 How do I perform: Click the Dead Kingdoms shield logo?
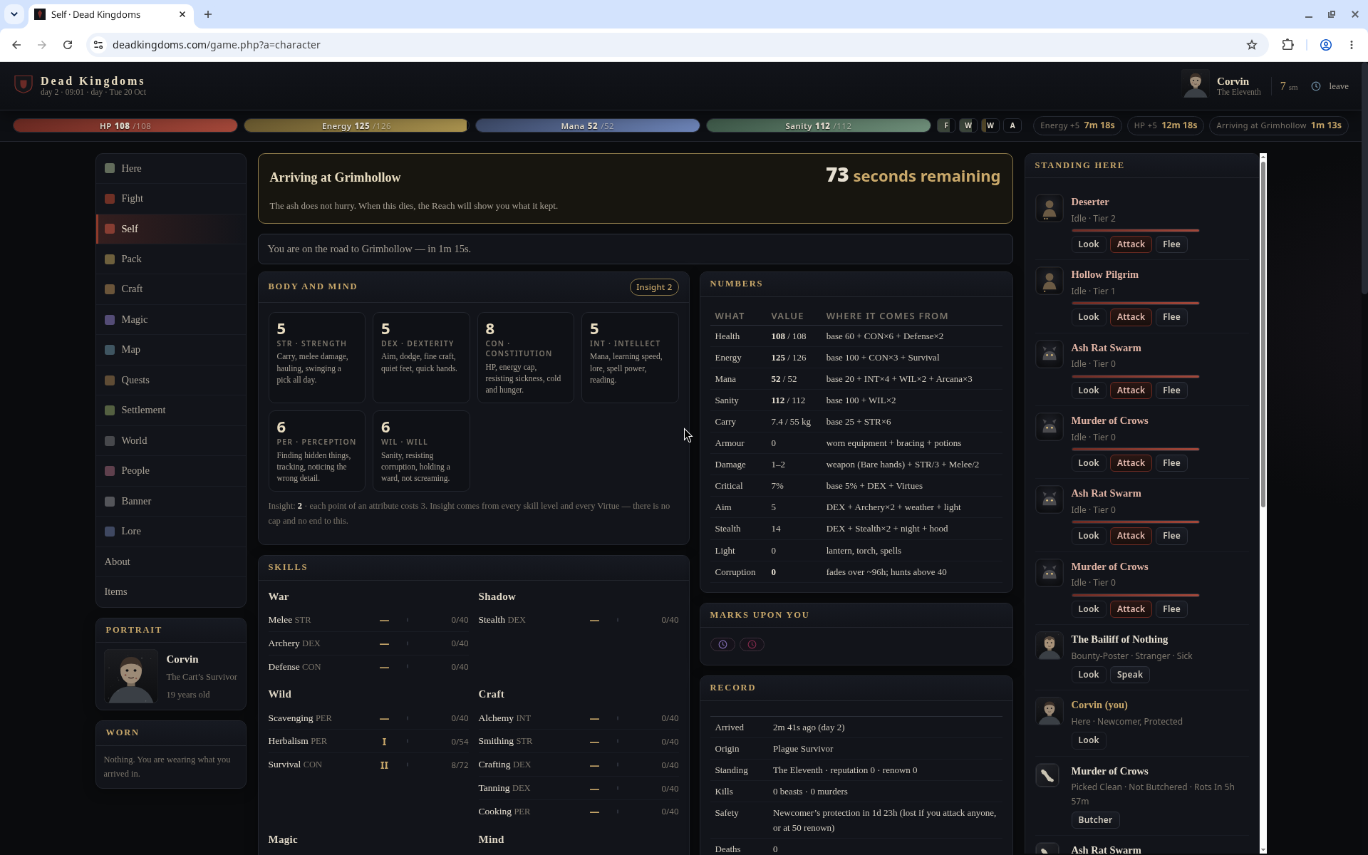pos(24,85)
